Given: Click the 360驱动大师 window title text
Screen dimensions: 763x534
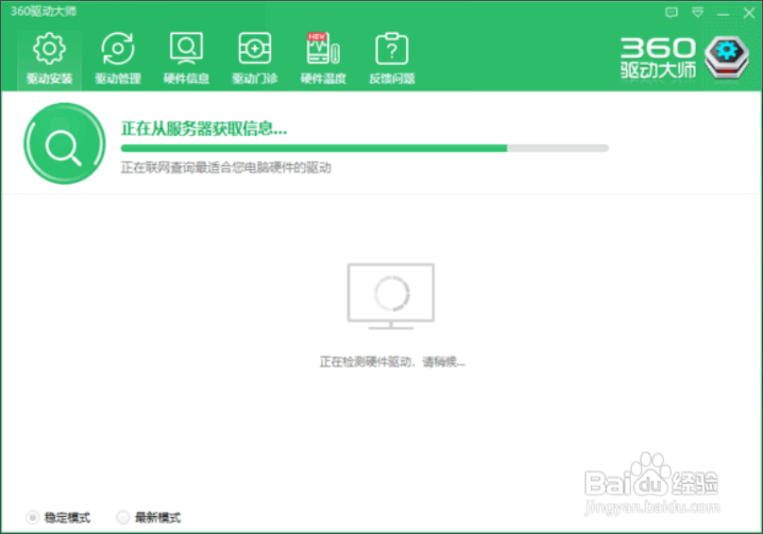Looking at the screenshot, I should coord(43,11).
